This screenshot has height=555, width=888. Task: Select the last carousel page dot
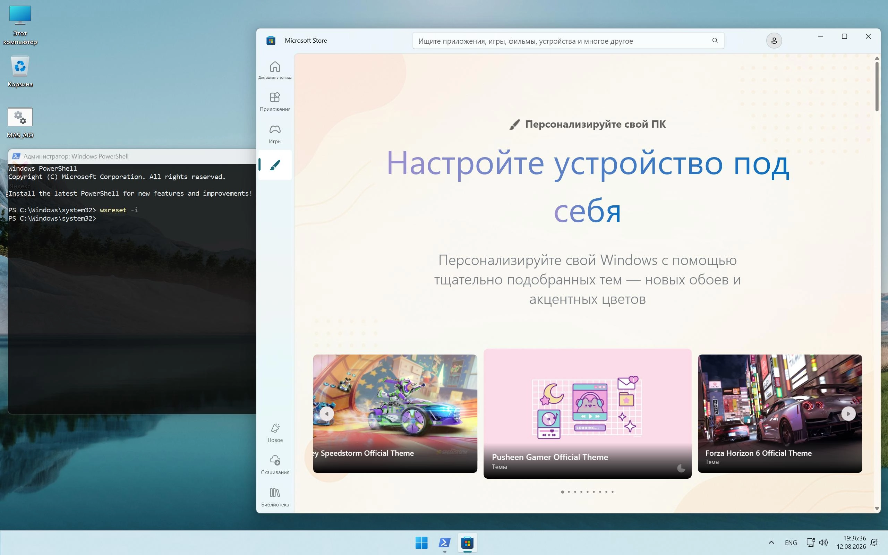tap(613, 492)
